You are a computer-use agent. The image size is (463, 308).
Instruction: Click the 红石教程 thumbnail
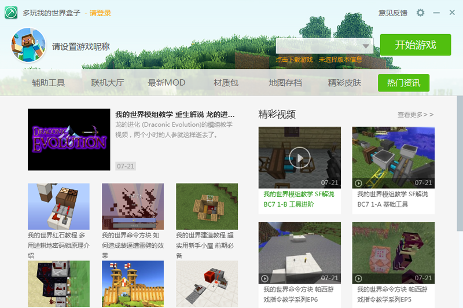pos(58,207)
